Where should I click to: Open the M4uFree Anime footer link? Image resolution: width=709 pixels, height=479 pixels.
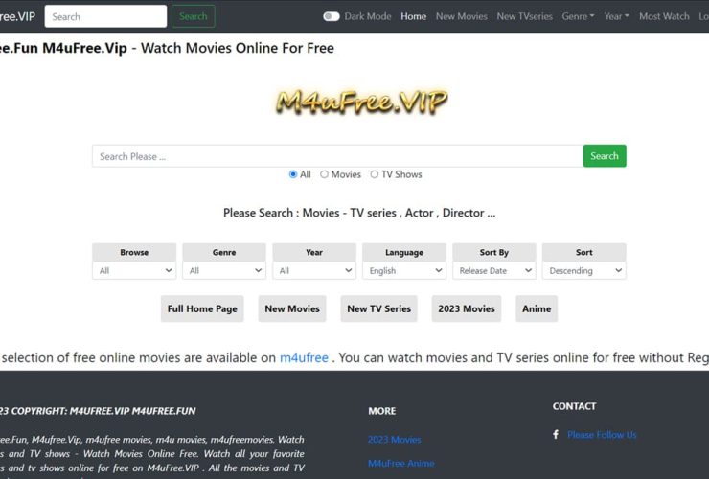click(401, 463)
